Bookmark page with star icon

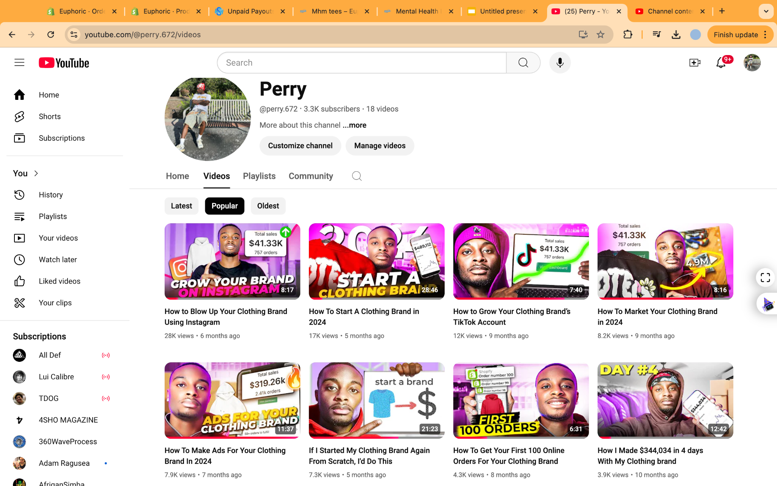[601, 35]
